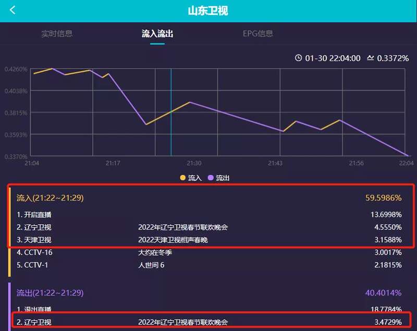The image size is (417, 331).
Task: Click the trend icon beside 0.3372%
Action: tap(370, 58)
